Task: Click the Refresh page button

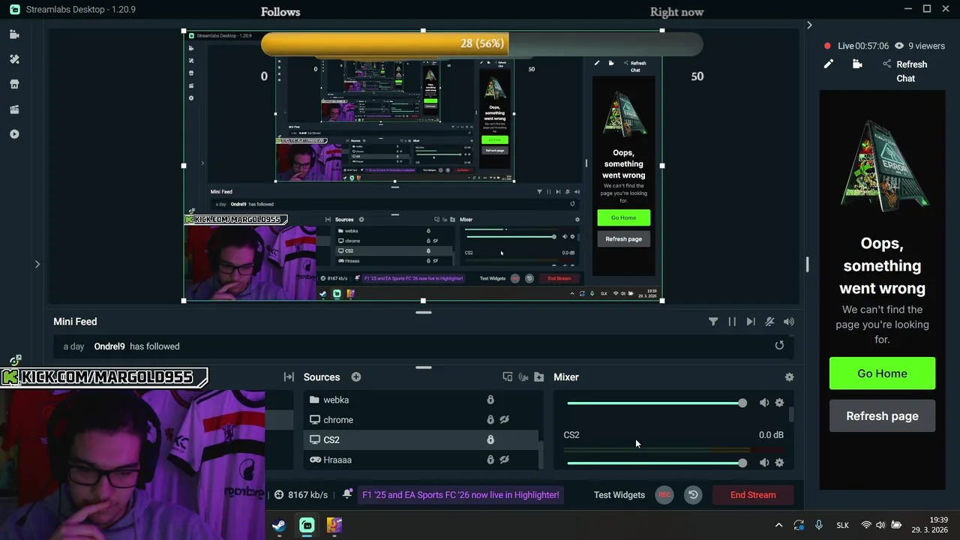Action: [x=882, y=416]
